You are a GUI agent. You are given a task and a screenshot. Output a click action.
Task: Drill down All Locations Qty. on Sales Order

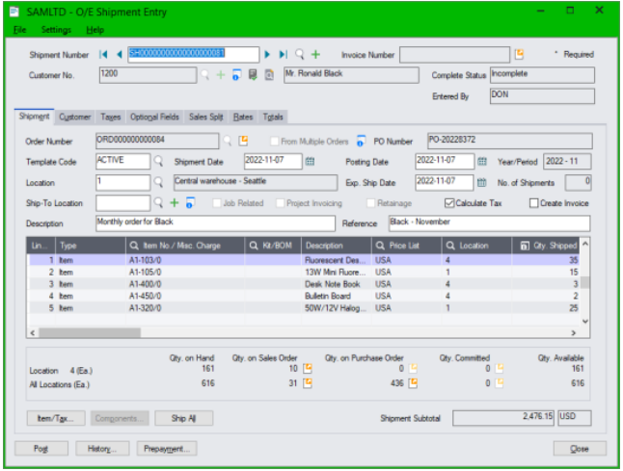tap(308, 383)
